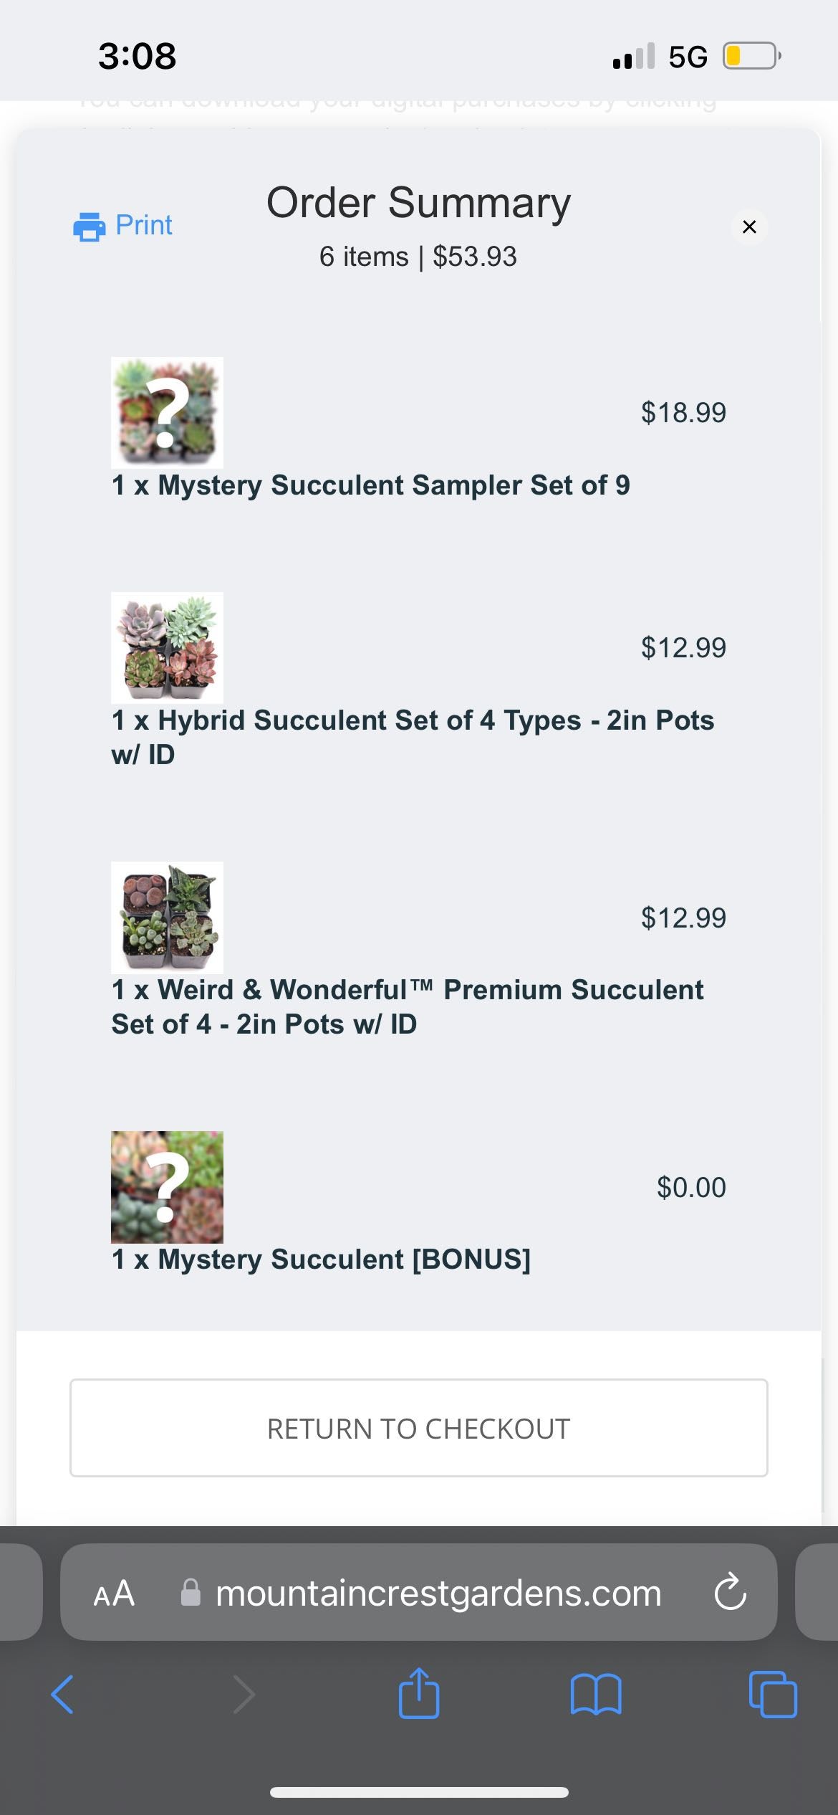This screenshot has width=838, height=1815.
Task: Tap the iOS home indicator bar
Action: point(419,1792)
